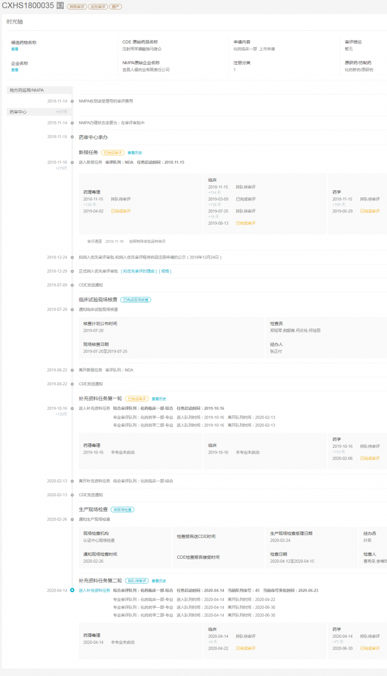Click 检查日期 2020-04-12至2020-04-15 value
Viewport: 387px width, 676px height.
(x=292, y=561)
